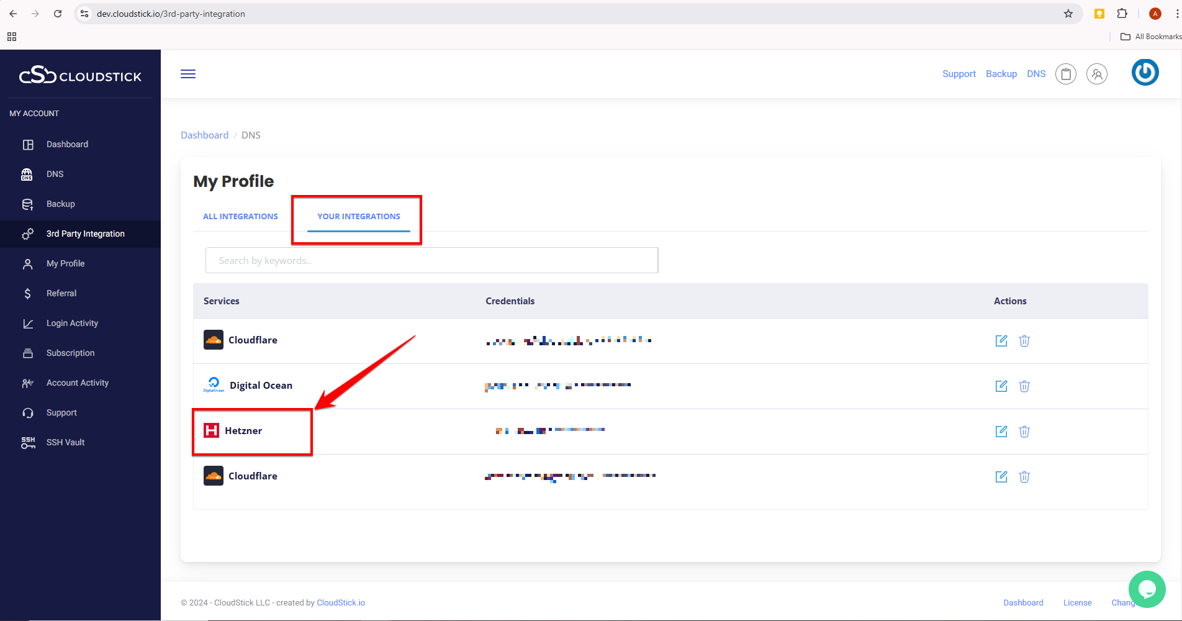Viewport: 1182px width, 621px height.
Task: Go to Login Activity in sidebar
Action: (x=72, y=323)
